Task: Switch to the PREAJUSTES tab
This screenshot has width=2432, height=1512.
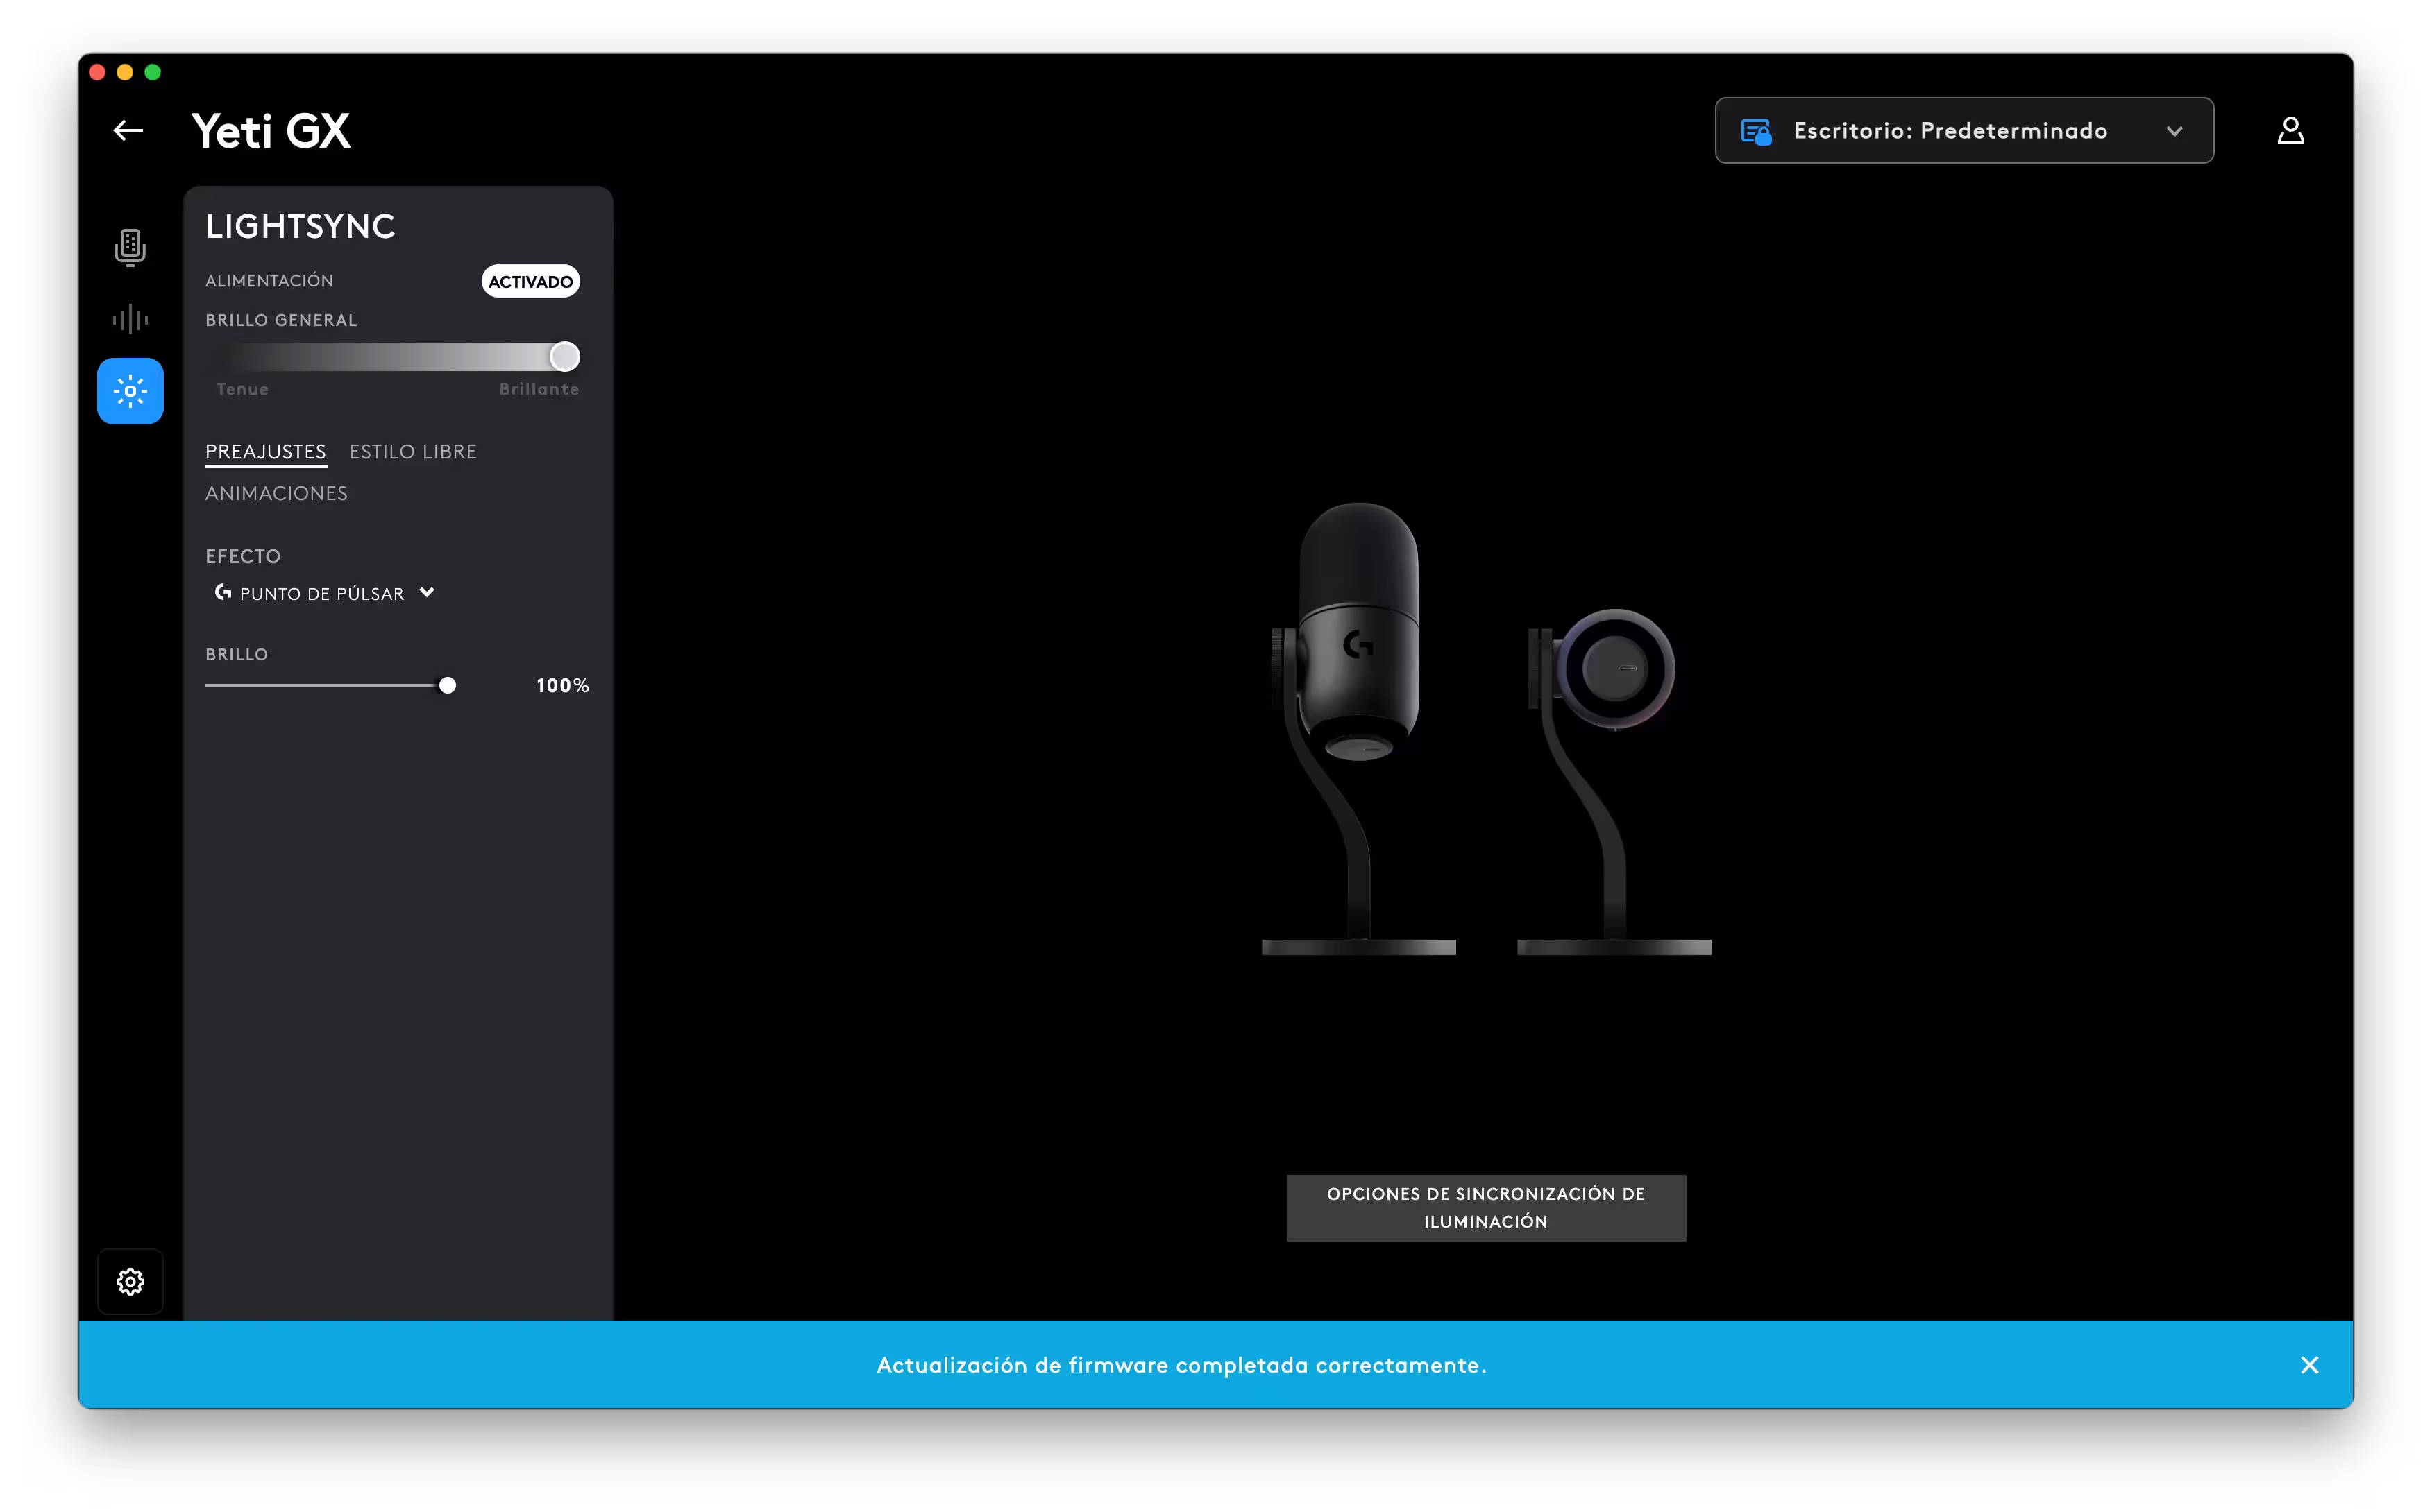Action: pos(265,452)
